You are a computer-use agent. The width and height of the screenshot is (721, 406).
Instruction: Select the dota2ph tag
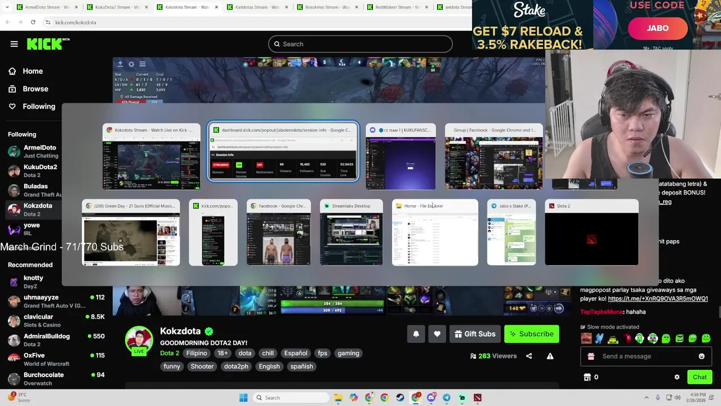click(236, 366)
